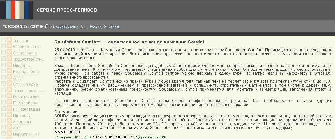Tick the Торговля category checkbox
Screen dimensions: 335x139
pyautogui.click(x=3, y=40)
